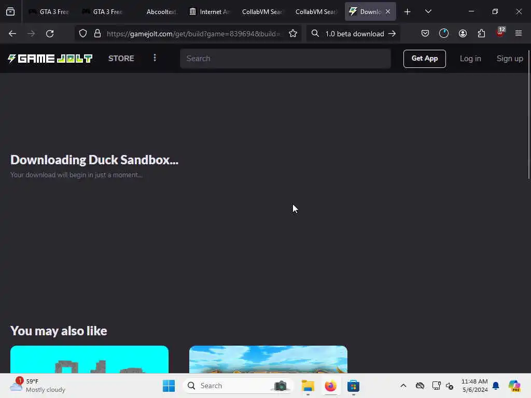The width and height of the screenshot is (531, 398).
Task: Switch to the Internet Archive tab
Action: pos(209,11)
